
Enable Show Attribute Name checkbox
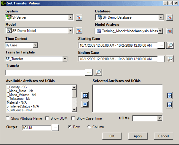(x=8, y=118)
